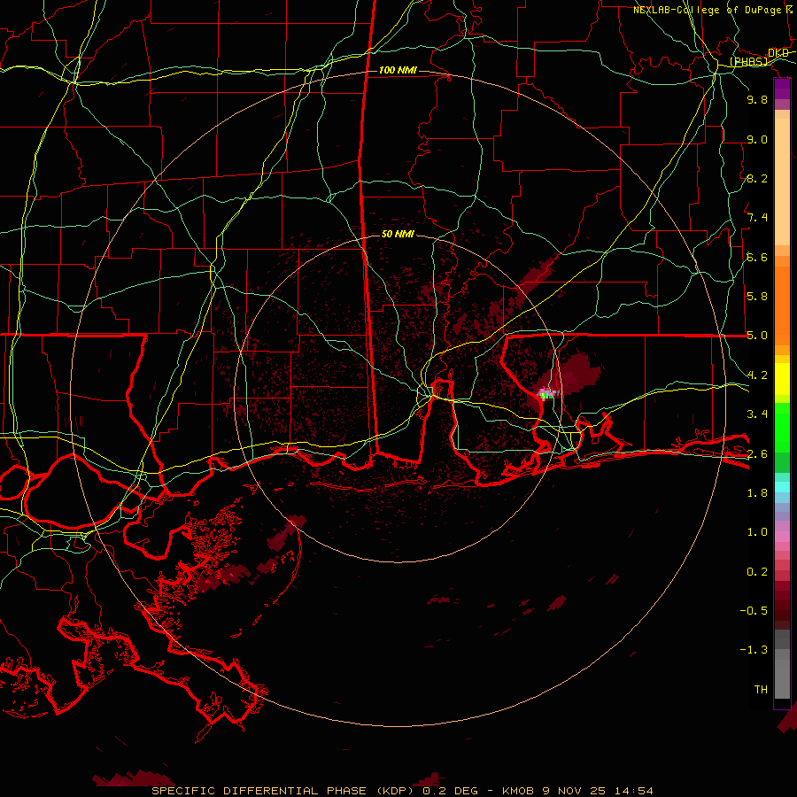Click the 7.4 value on the color scale
The width and height of the screenshot is (797, 797).
click(x=757, y=218)
